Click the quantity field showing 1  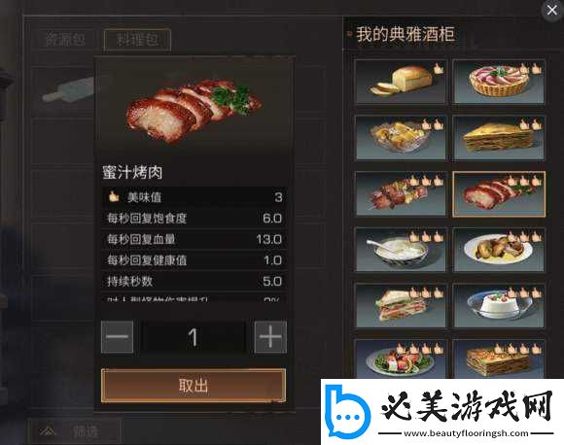click(194, 337)
